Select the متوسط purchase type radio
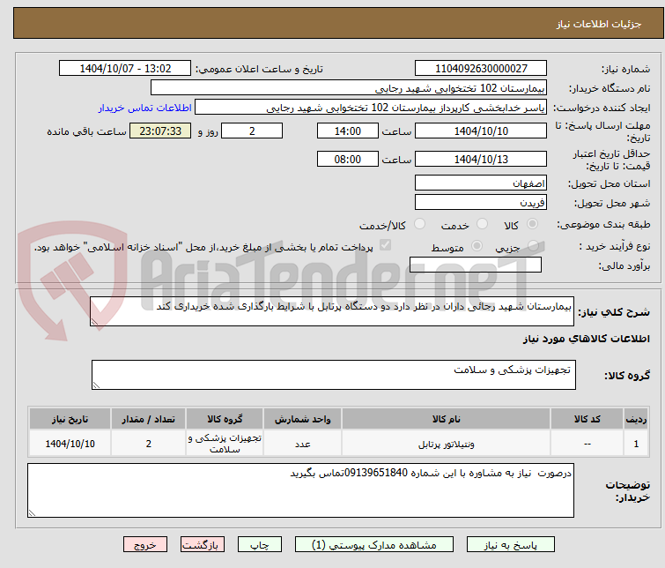 point(477,246)
